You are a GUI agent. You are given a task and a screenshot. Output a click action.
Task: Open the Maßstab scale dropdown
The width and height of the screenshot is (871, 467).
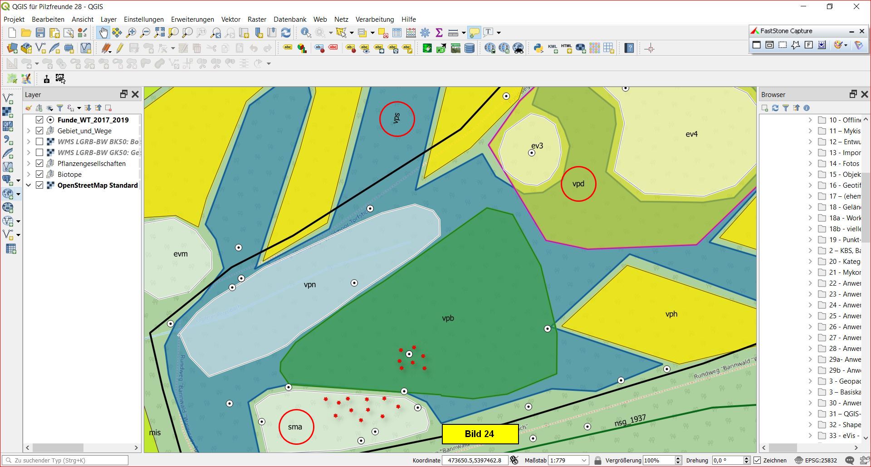click(x=584, y=460)
